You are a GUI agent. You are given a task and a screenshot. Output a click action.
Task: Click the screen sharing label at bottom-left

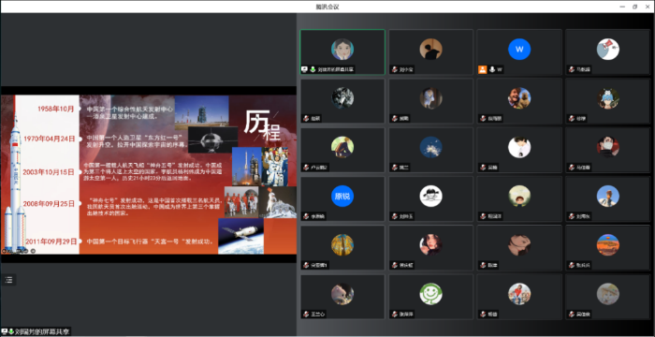[36, 332]
